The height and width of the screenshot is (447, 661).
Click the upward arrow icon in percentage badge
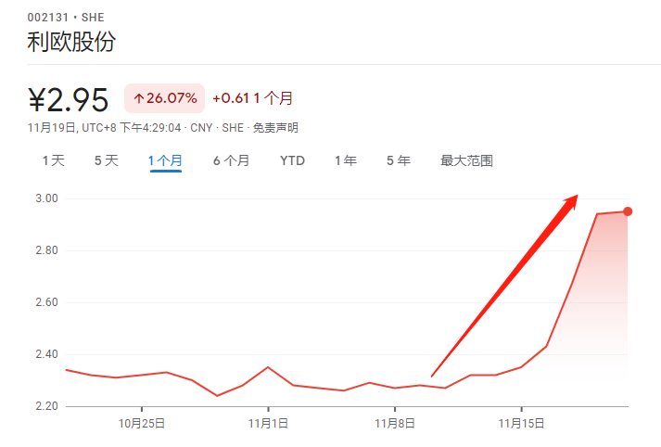[x=139, y=98]
